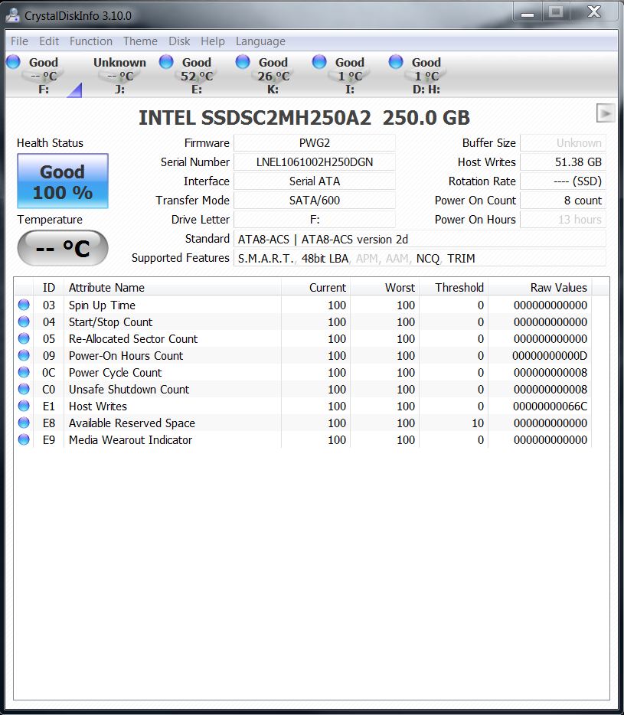Select the K: drive status orb

click(x=243, y=62)
